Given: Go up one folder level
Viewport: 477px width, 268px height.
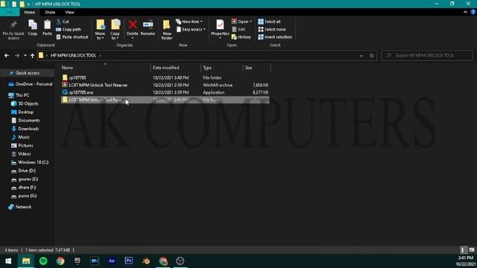Looking at the screenshot, I should pyautogui.click(x=32, y=56).
